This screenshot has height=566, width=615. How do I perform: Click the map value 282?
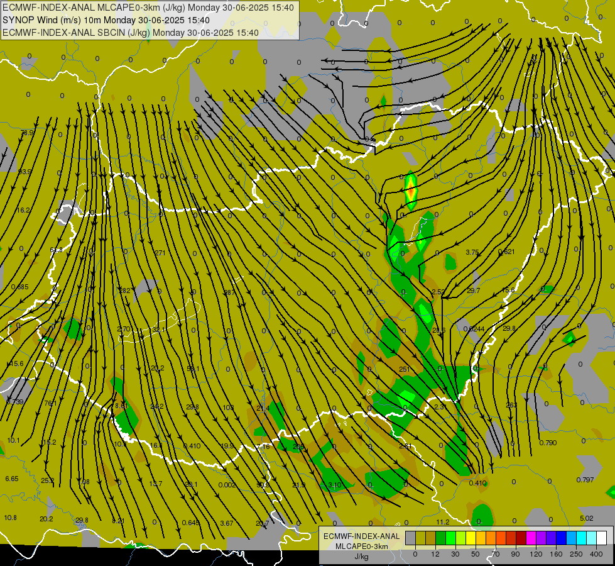[125, 291]
